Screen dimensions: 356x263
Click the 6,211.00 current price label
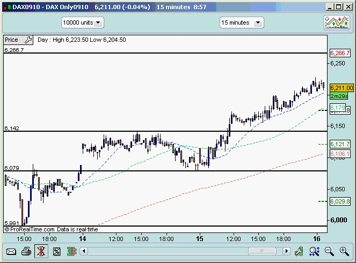pyautogui.click(x=342, y=88)
